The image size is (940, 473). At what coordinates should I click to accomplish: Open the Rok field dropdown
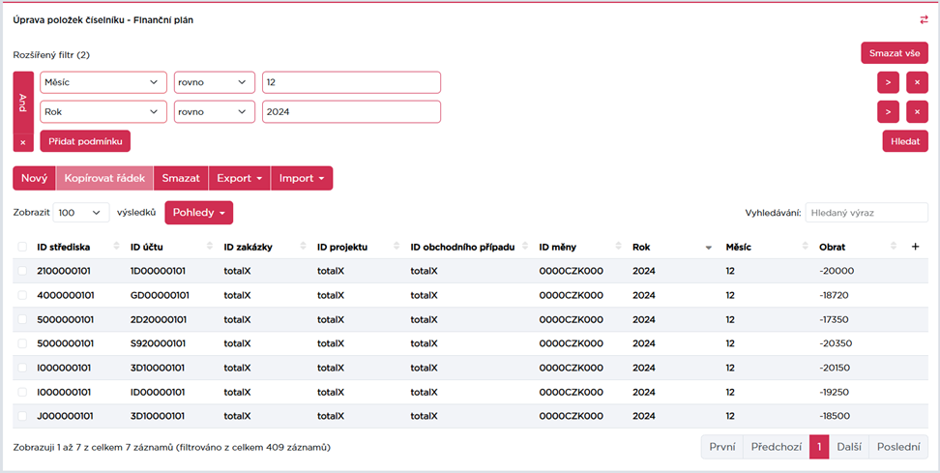click(103, 111)
